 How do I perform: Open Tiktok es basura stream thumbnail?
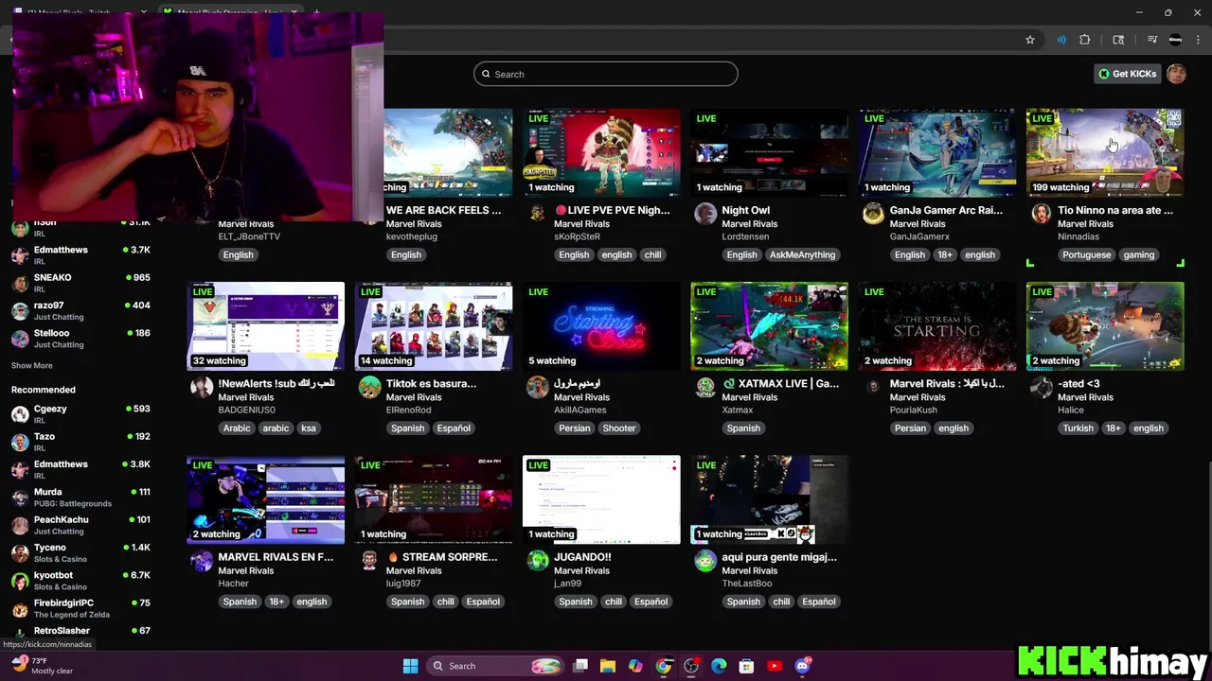pos(434,326)
